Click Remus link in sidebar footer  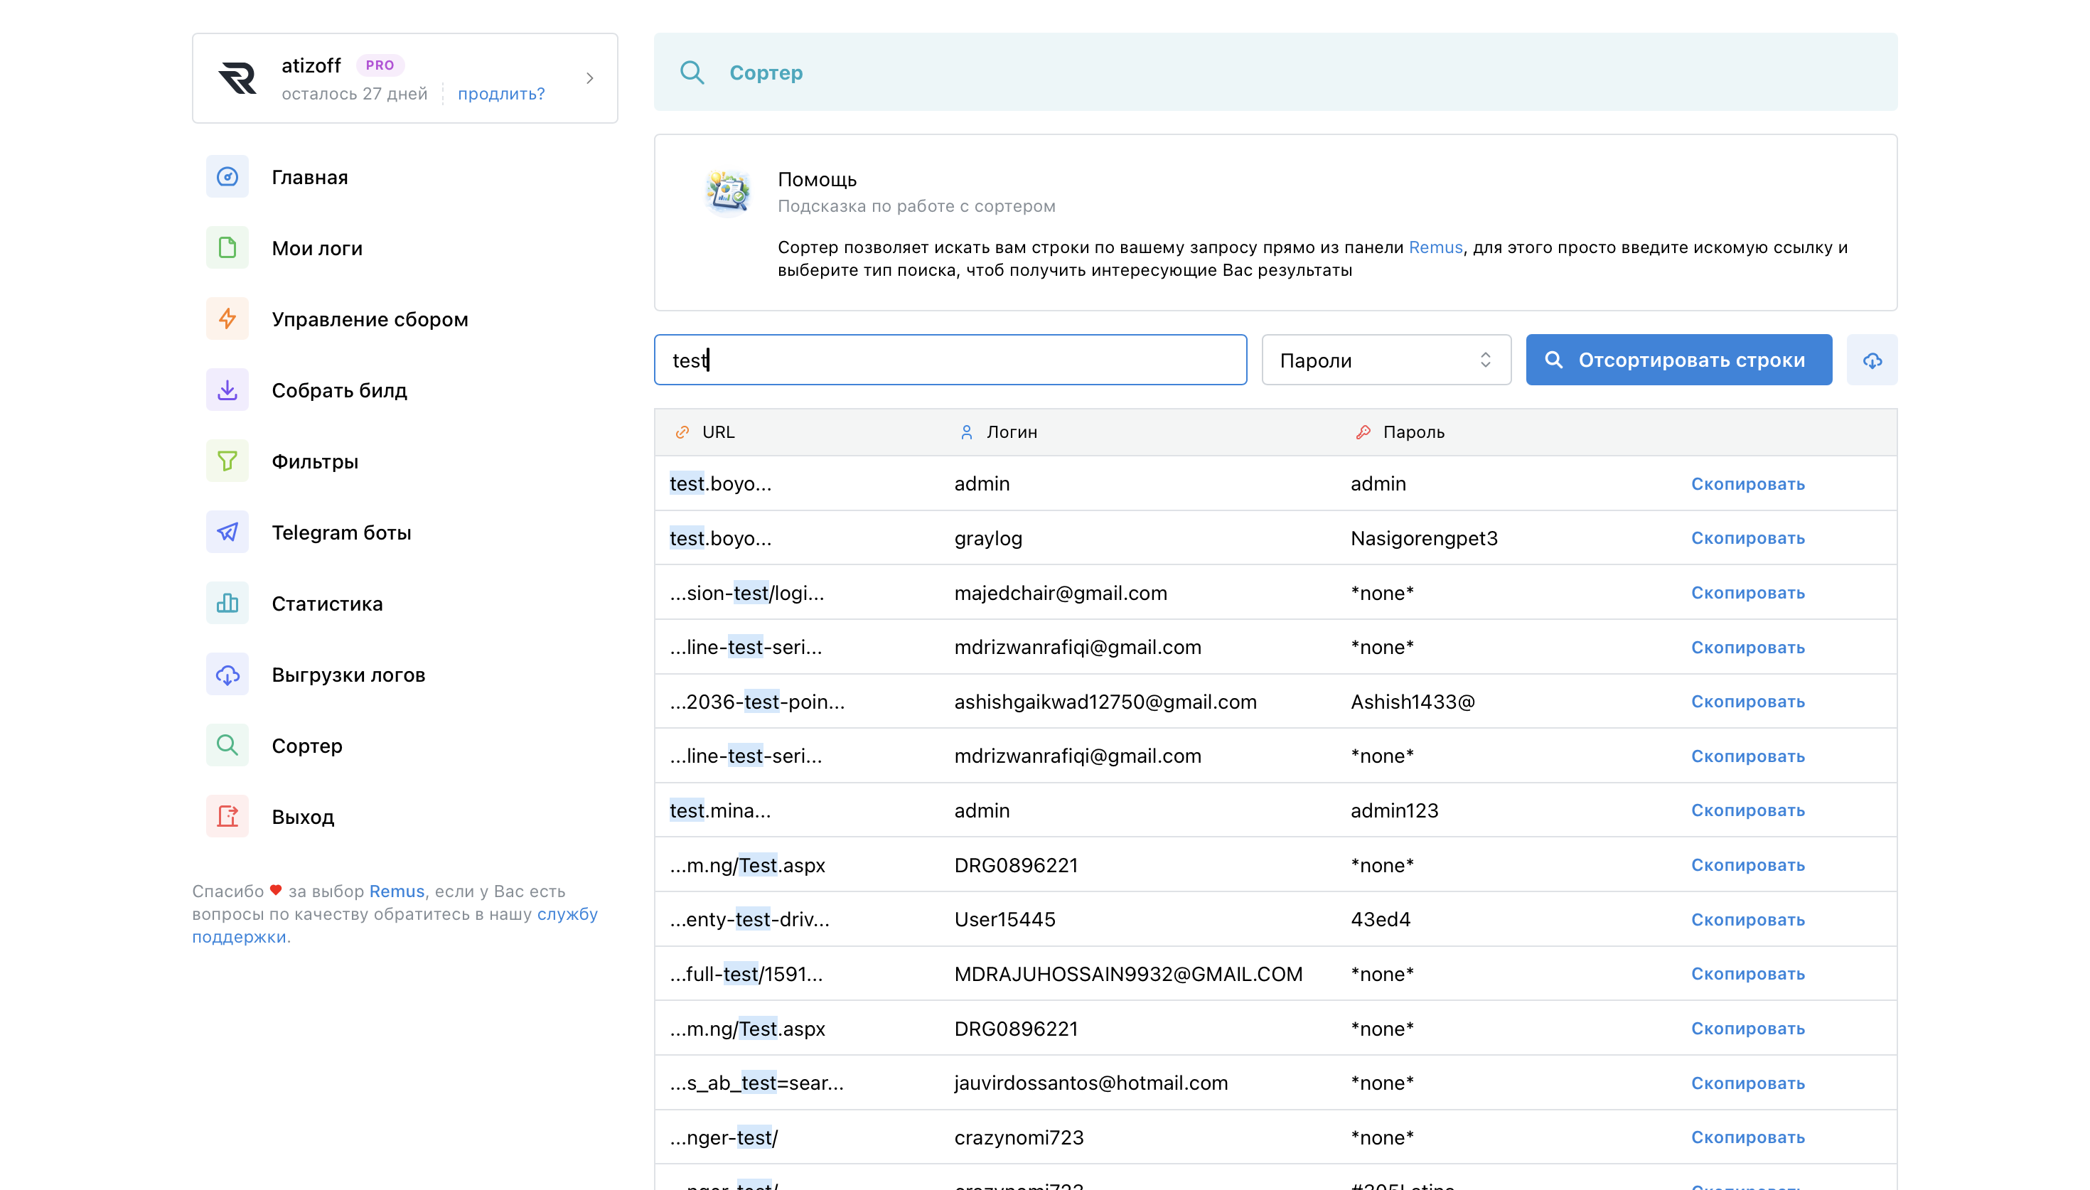[397, 891]
